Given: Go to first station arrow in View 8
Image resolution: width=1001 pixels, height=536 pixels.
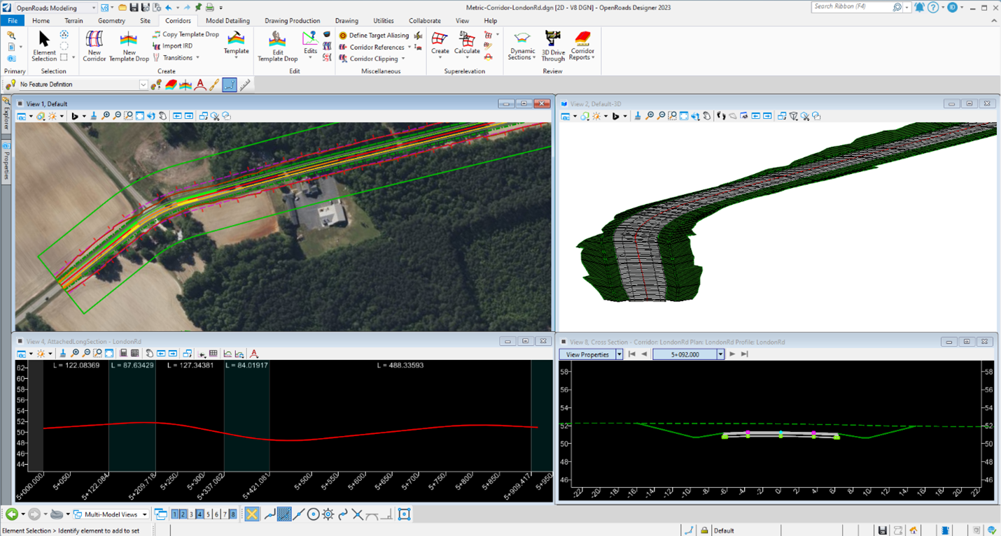Looking at the screenshot, I should tap(632, 354).
